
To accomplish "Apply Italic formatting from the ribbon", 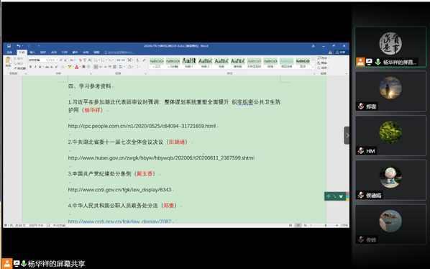I will pyautogui.click(x=35, y=67).
